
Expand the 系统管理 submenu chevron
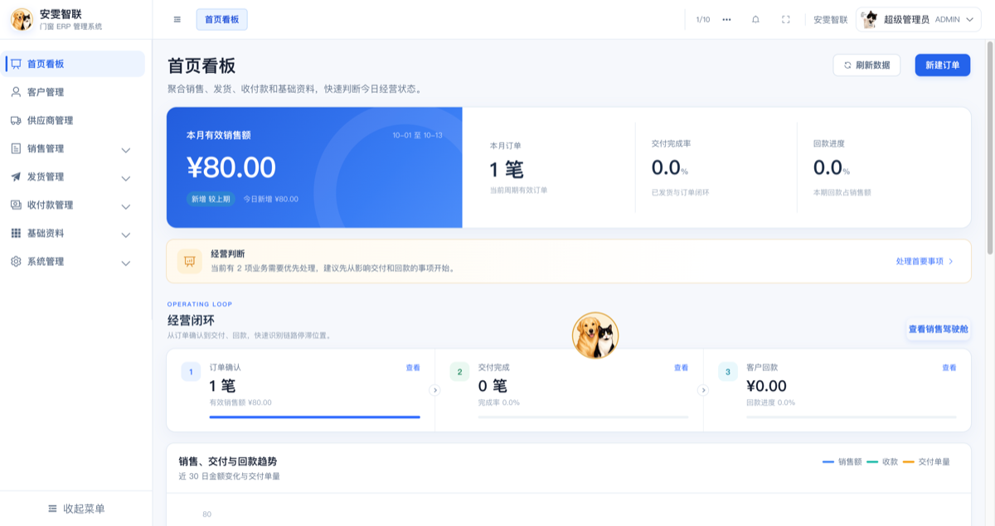click(x=126, y=263)
